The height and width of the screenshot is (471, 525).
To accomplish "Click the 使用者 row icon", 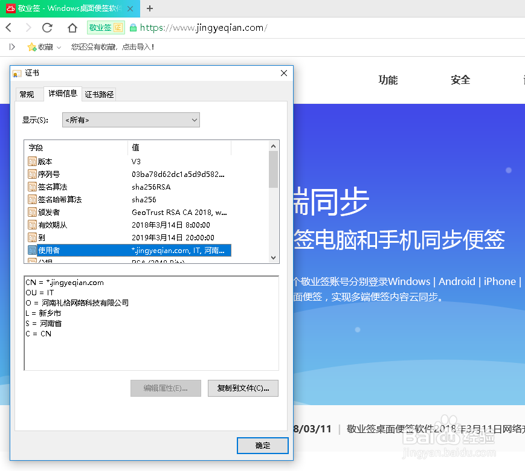I will coord(32,251).
